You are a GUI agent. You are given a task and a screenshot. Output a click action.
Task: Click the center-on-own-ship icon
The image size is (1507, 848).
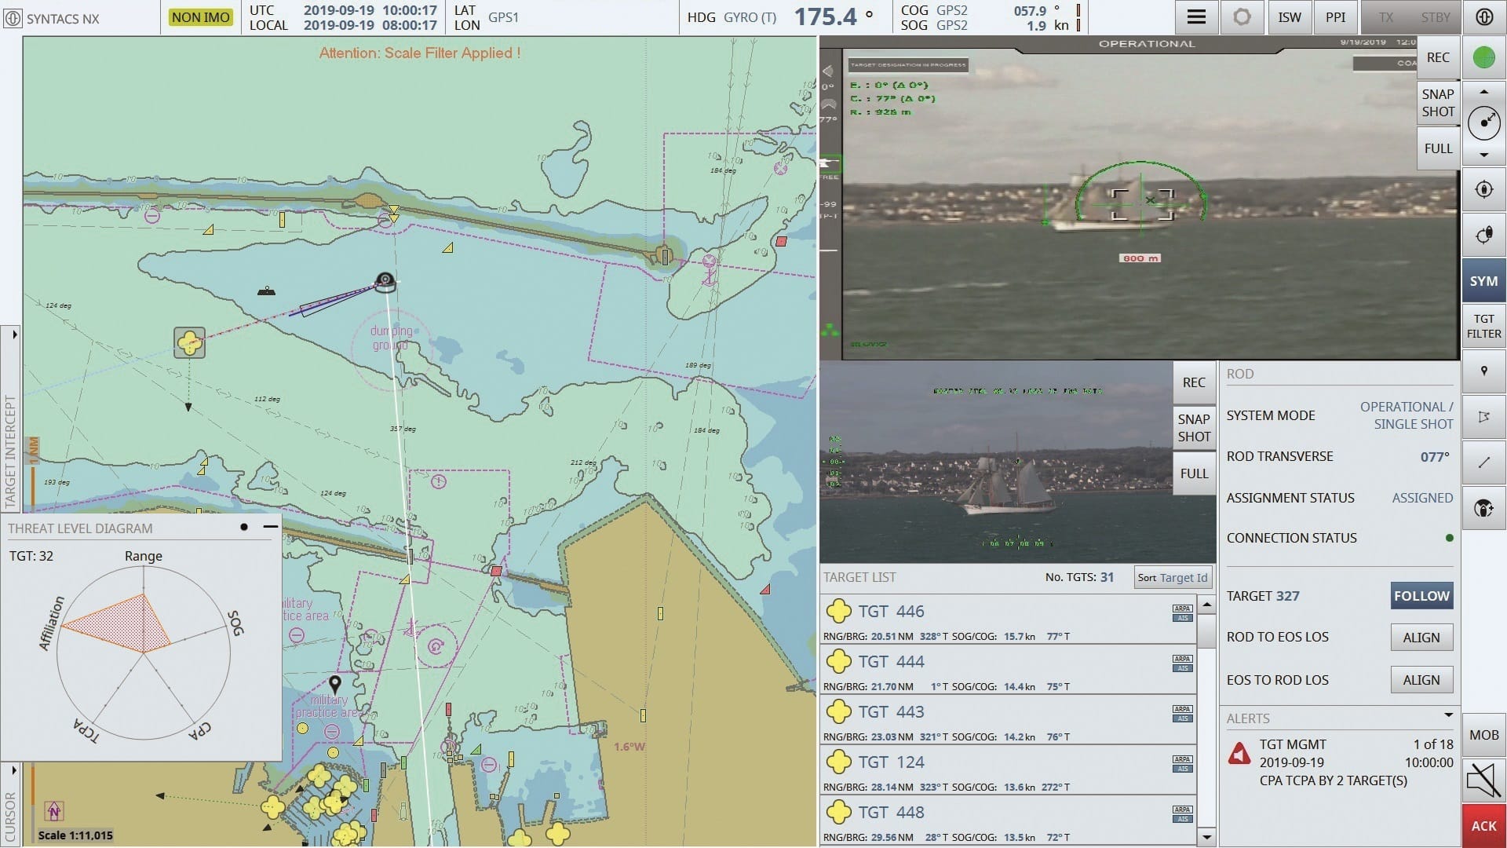[x=1483, y=189]
